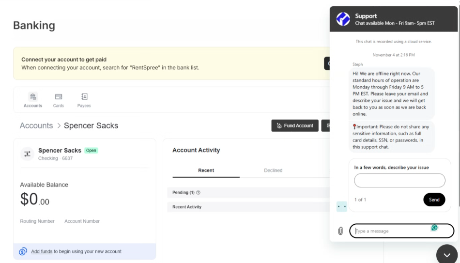
Task: Click the green Grammarly icon in message box
Action: coord(434,228)
